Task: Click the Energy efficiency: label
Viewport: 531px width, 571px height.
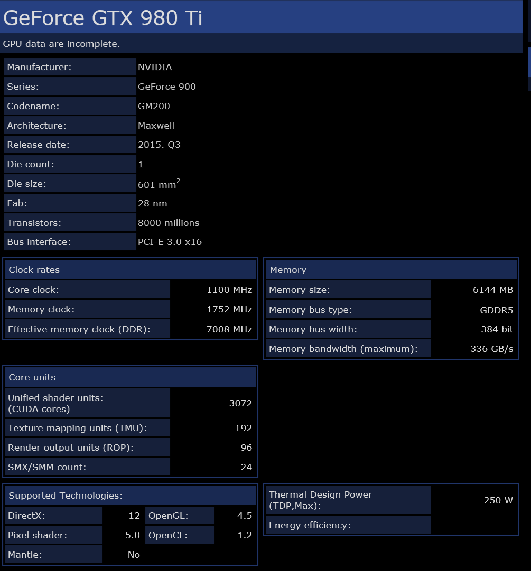Action: click(x=348, y=525)
